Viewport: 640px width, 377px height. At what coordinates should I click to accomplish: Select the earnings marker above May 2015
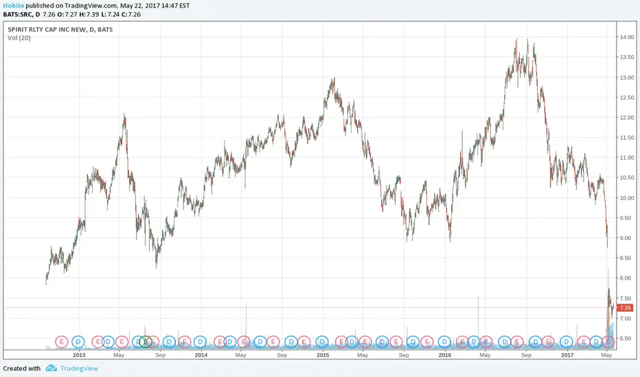coord(365,341)
